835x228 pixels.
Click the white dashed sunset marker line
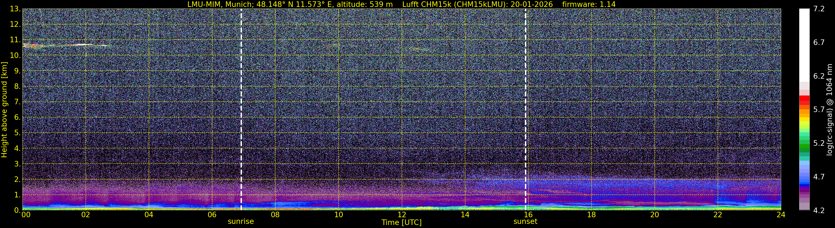525,110
